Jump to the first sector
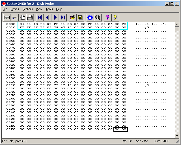 [40, 18]
